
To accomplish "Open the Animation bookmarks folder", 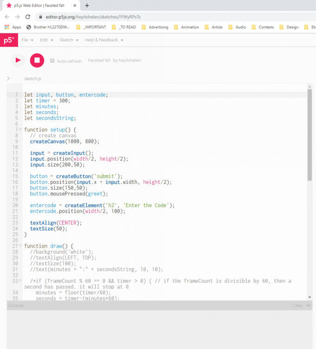I will (x=186, y=27).
